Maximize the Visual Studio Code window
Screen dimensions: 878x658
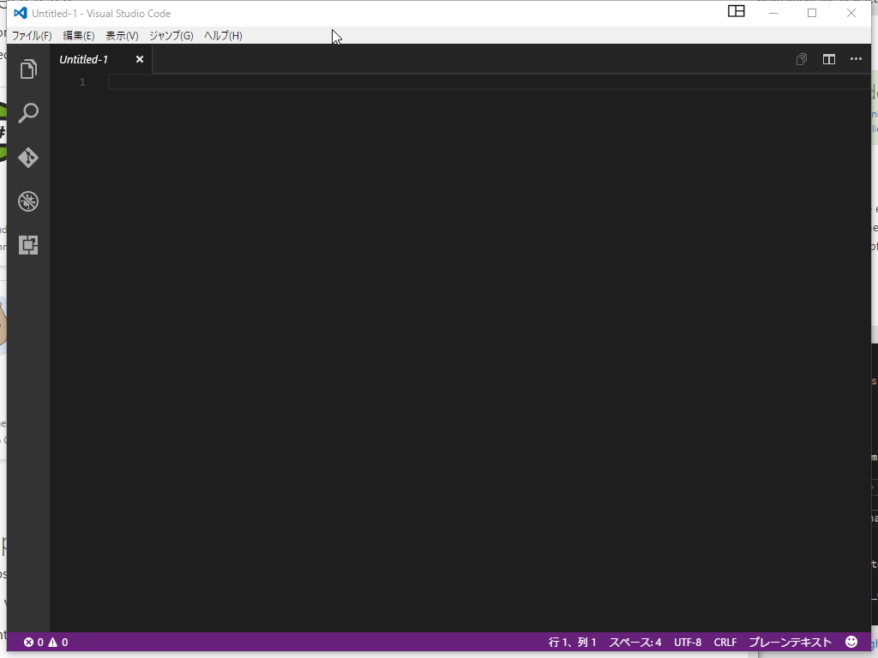[812, 13]
